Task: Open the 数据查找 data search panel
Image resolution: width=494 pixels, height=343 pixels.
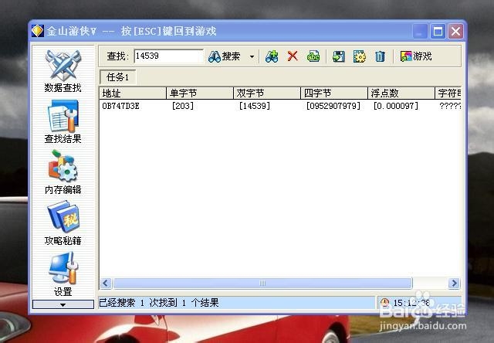Action: (x=63, y=71)
